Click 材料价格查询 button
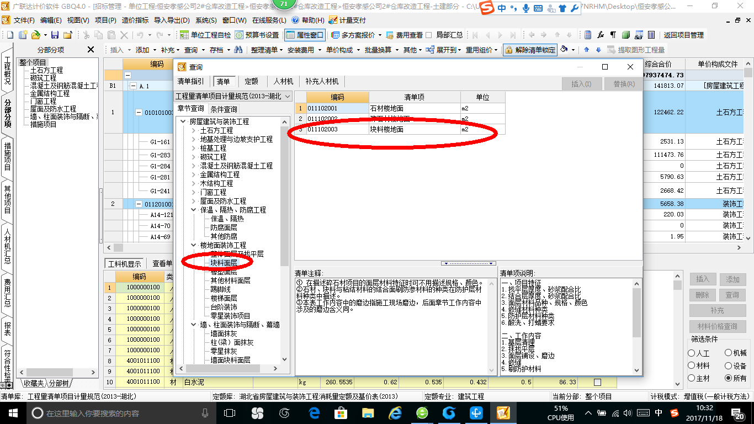Screen dimensions: 754x424 (717, 326)
